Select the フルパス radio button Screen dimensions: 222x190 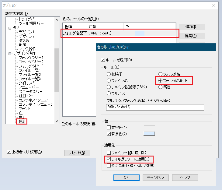pyautogui.click(x=109, y=93)
